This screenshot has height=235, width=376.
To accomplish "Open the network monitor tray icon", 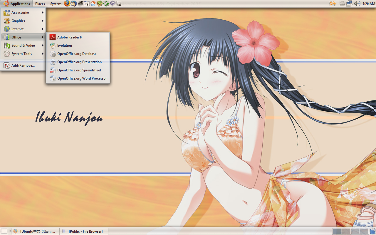I will pyautogui.click(x=349, y=4).
